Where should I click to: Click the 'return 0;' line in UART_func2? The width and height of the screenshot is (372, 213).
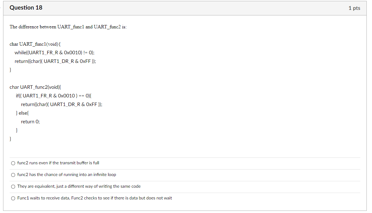30,121
